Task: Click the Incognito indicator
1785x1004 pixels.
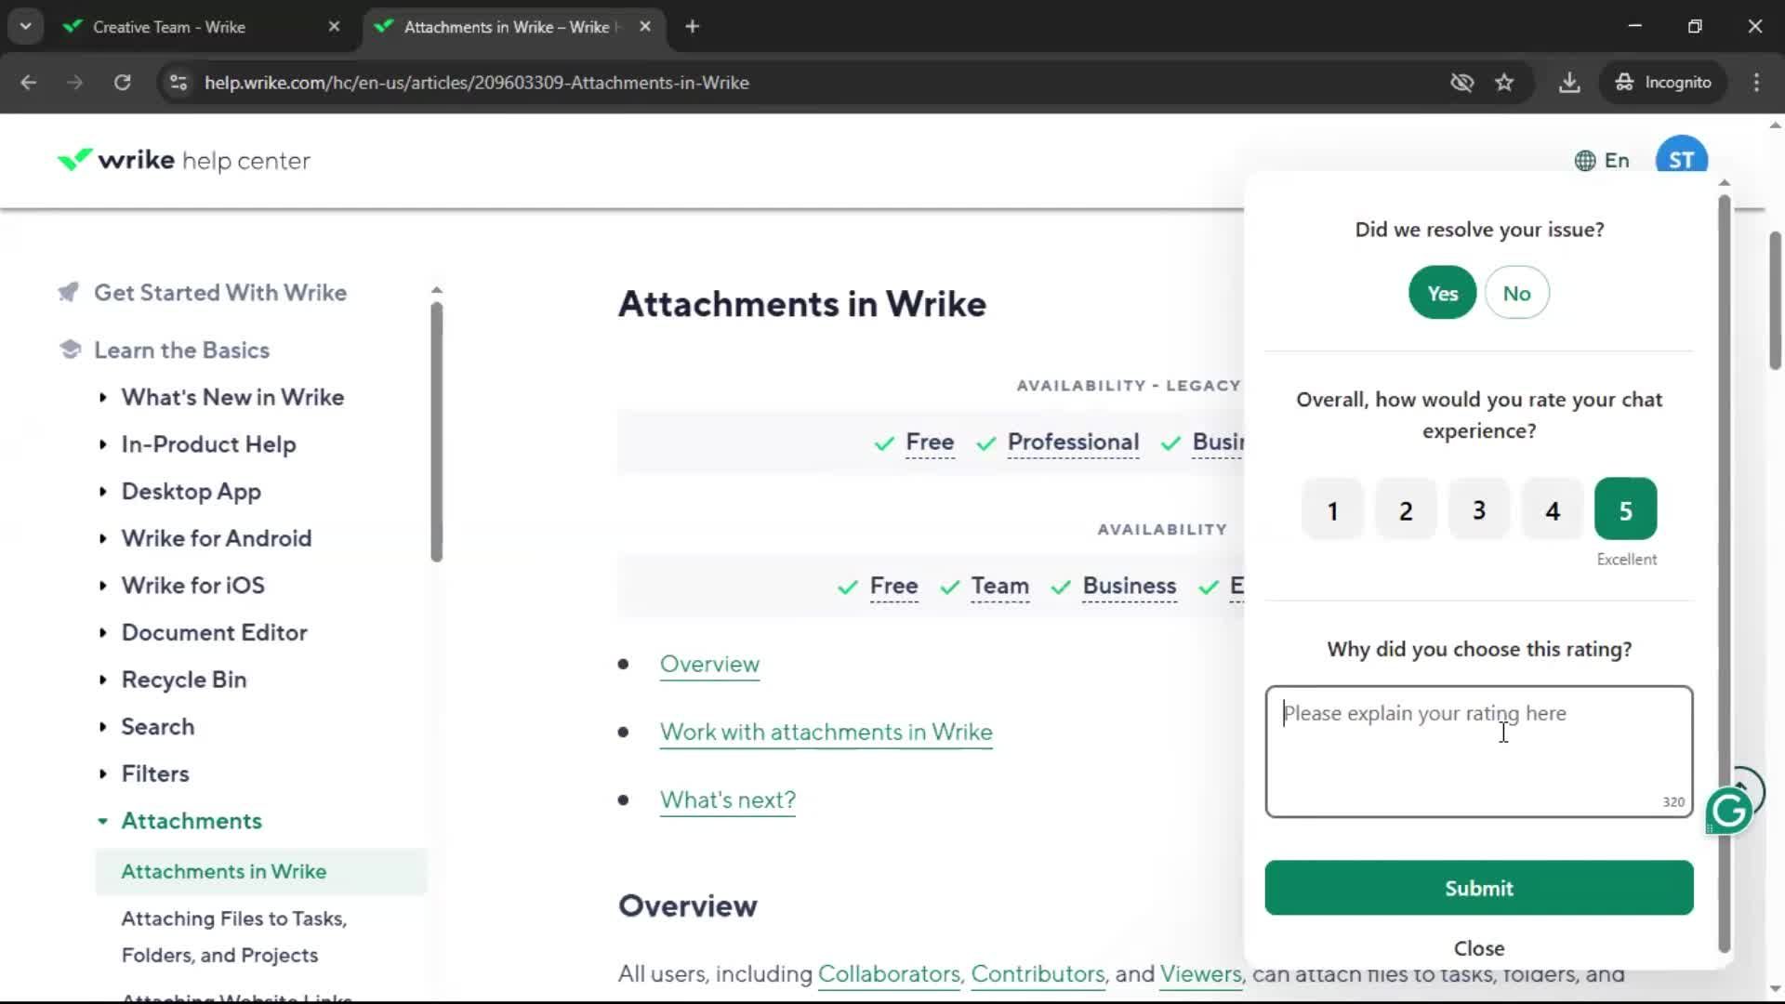Action: pos(1663,82)
